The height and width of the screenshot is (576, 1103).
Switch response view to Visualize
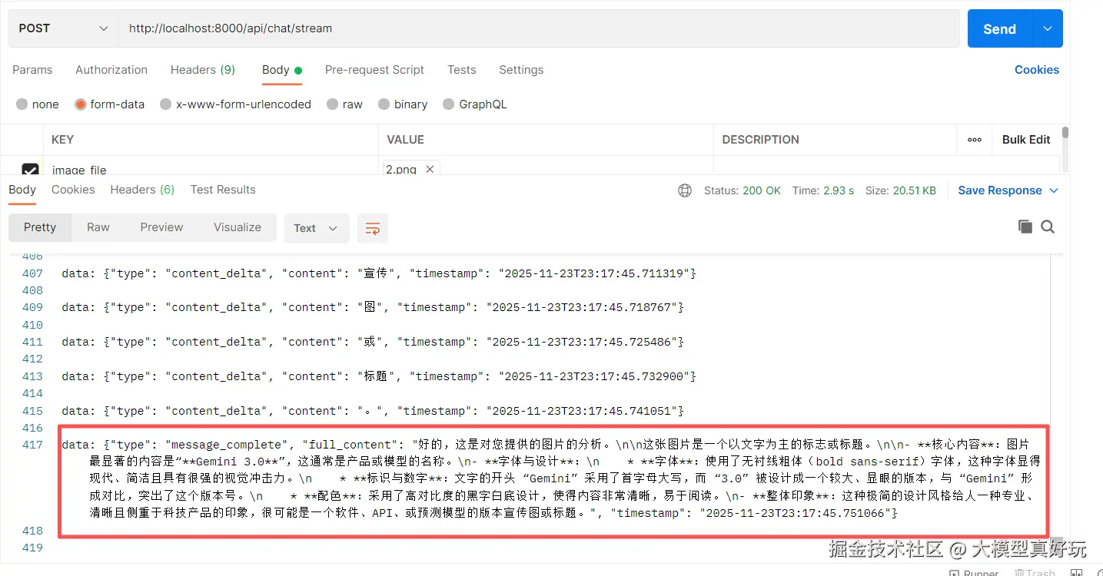click(238, 227)
